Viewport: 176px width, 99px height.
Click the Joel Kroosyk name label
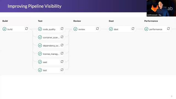click(155, 15)
